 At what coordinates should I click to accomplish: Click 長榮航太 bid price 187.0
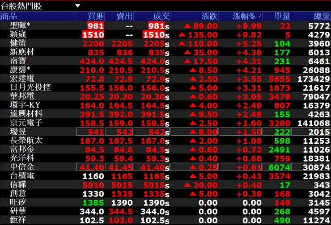click(x=92, y=141)
